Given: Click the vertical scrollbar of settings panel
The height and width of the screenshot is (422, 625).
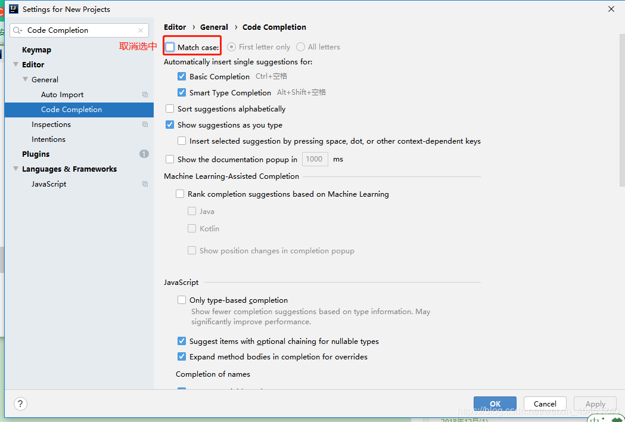Looking at the screenshot, I should click(622, 110).
